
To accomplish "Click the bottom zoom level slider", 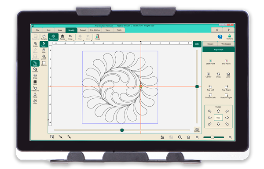I will pos(214,137).
